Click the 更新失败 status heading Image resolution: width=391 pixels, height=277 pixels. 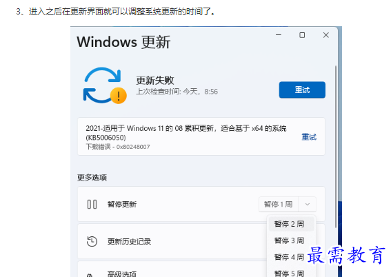click(x=155, y=81)
